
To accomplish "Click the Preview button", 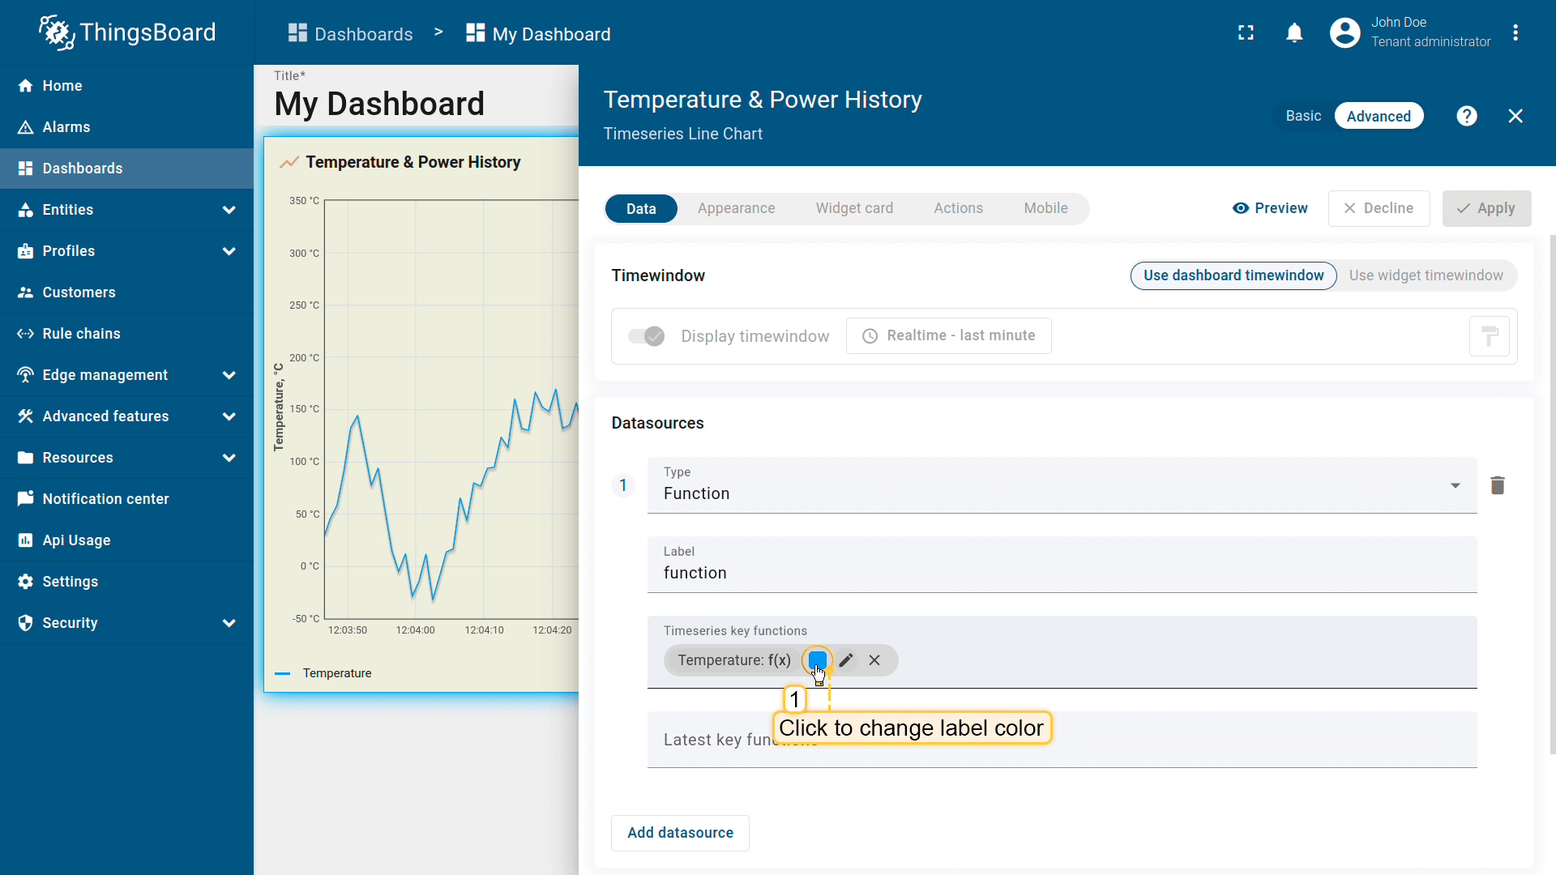I will 1270,208.
